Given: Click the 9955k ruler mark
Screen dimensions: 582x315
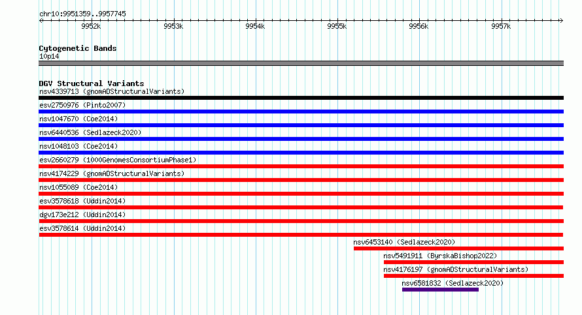Looking at the screenshot, I should pos(337,26).
